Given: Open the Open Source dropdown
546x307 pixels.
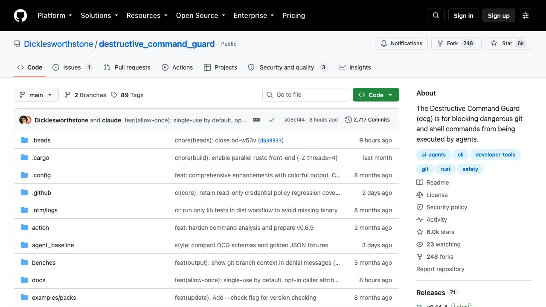Looking at the screenshot, I should [x=200, y=15].
